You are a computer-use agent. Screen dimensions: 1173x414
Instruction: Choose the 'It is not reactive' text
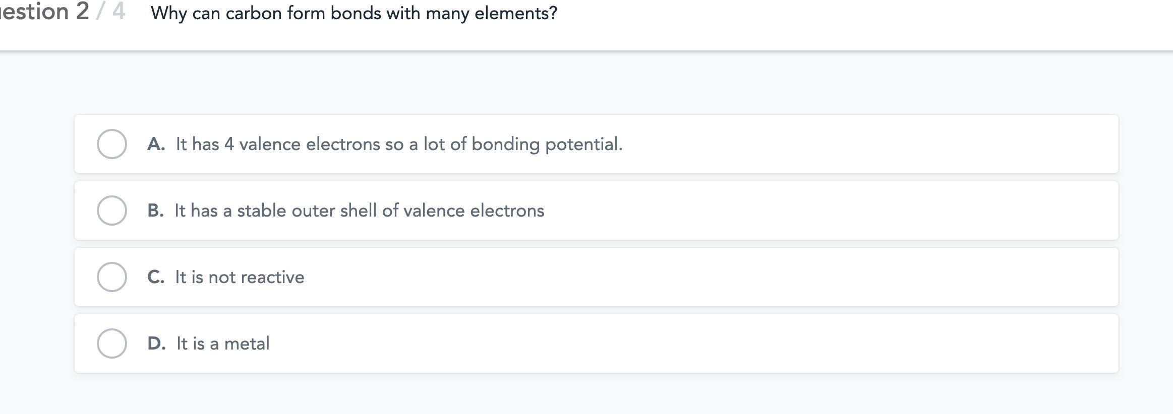coord(240,277)
